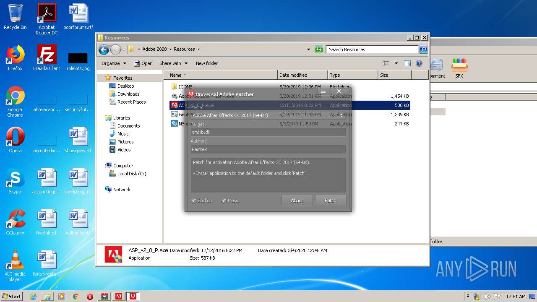Open the Music library
The height and width of the screenshot is (302, 537).
pyautogui.click(x=123, y=134)
